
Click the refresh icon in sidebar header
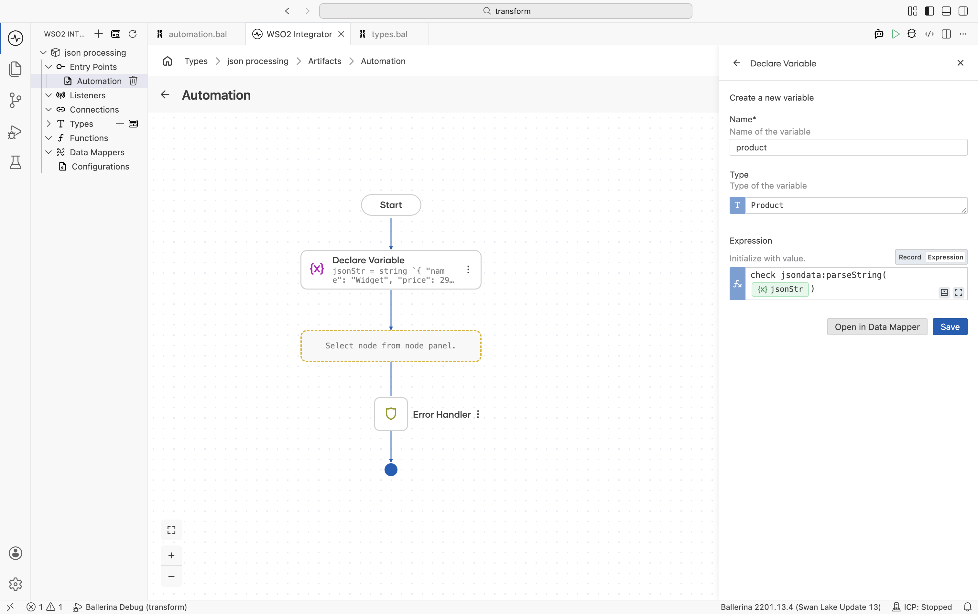tap(132, 34)
